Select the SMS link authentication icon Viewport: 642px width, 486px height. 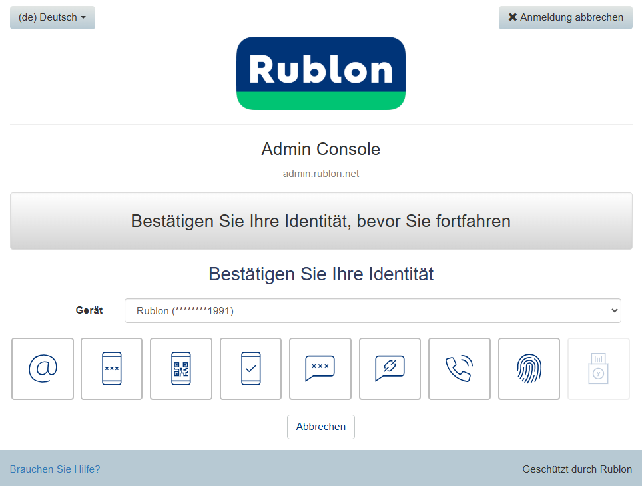390,369
